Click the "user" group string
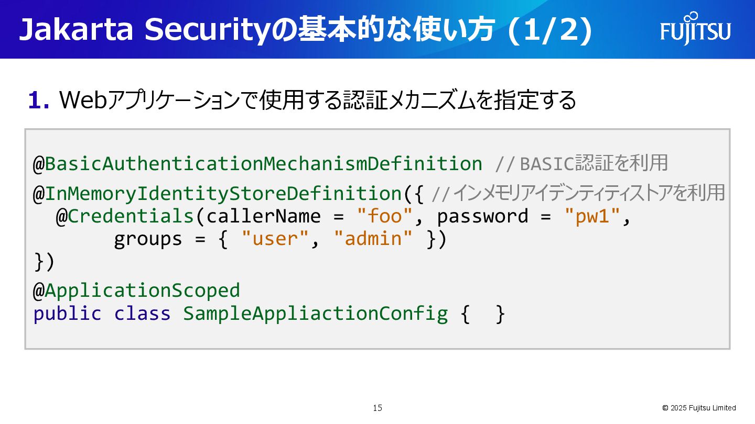 pos(276,239)
